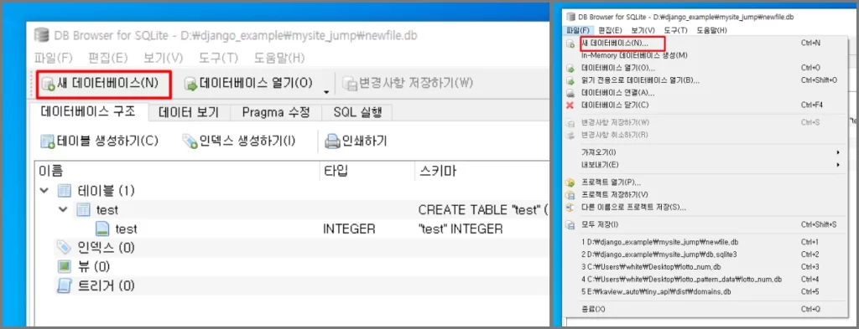Select the test field row typed INTEGER
Viewport: 859px width, 329px height.
291,229
